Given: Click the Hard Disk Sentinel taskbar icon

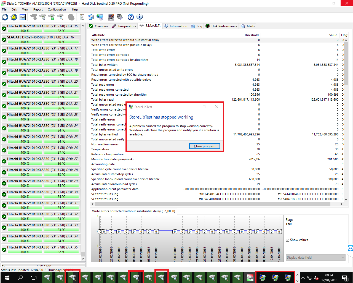Looking at the screenshot, I should [250, 277].
